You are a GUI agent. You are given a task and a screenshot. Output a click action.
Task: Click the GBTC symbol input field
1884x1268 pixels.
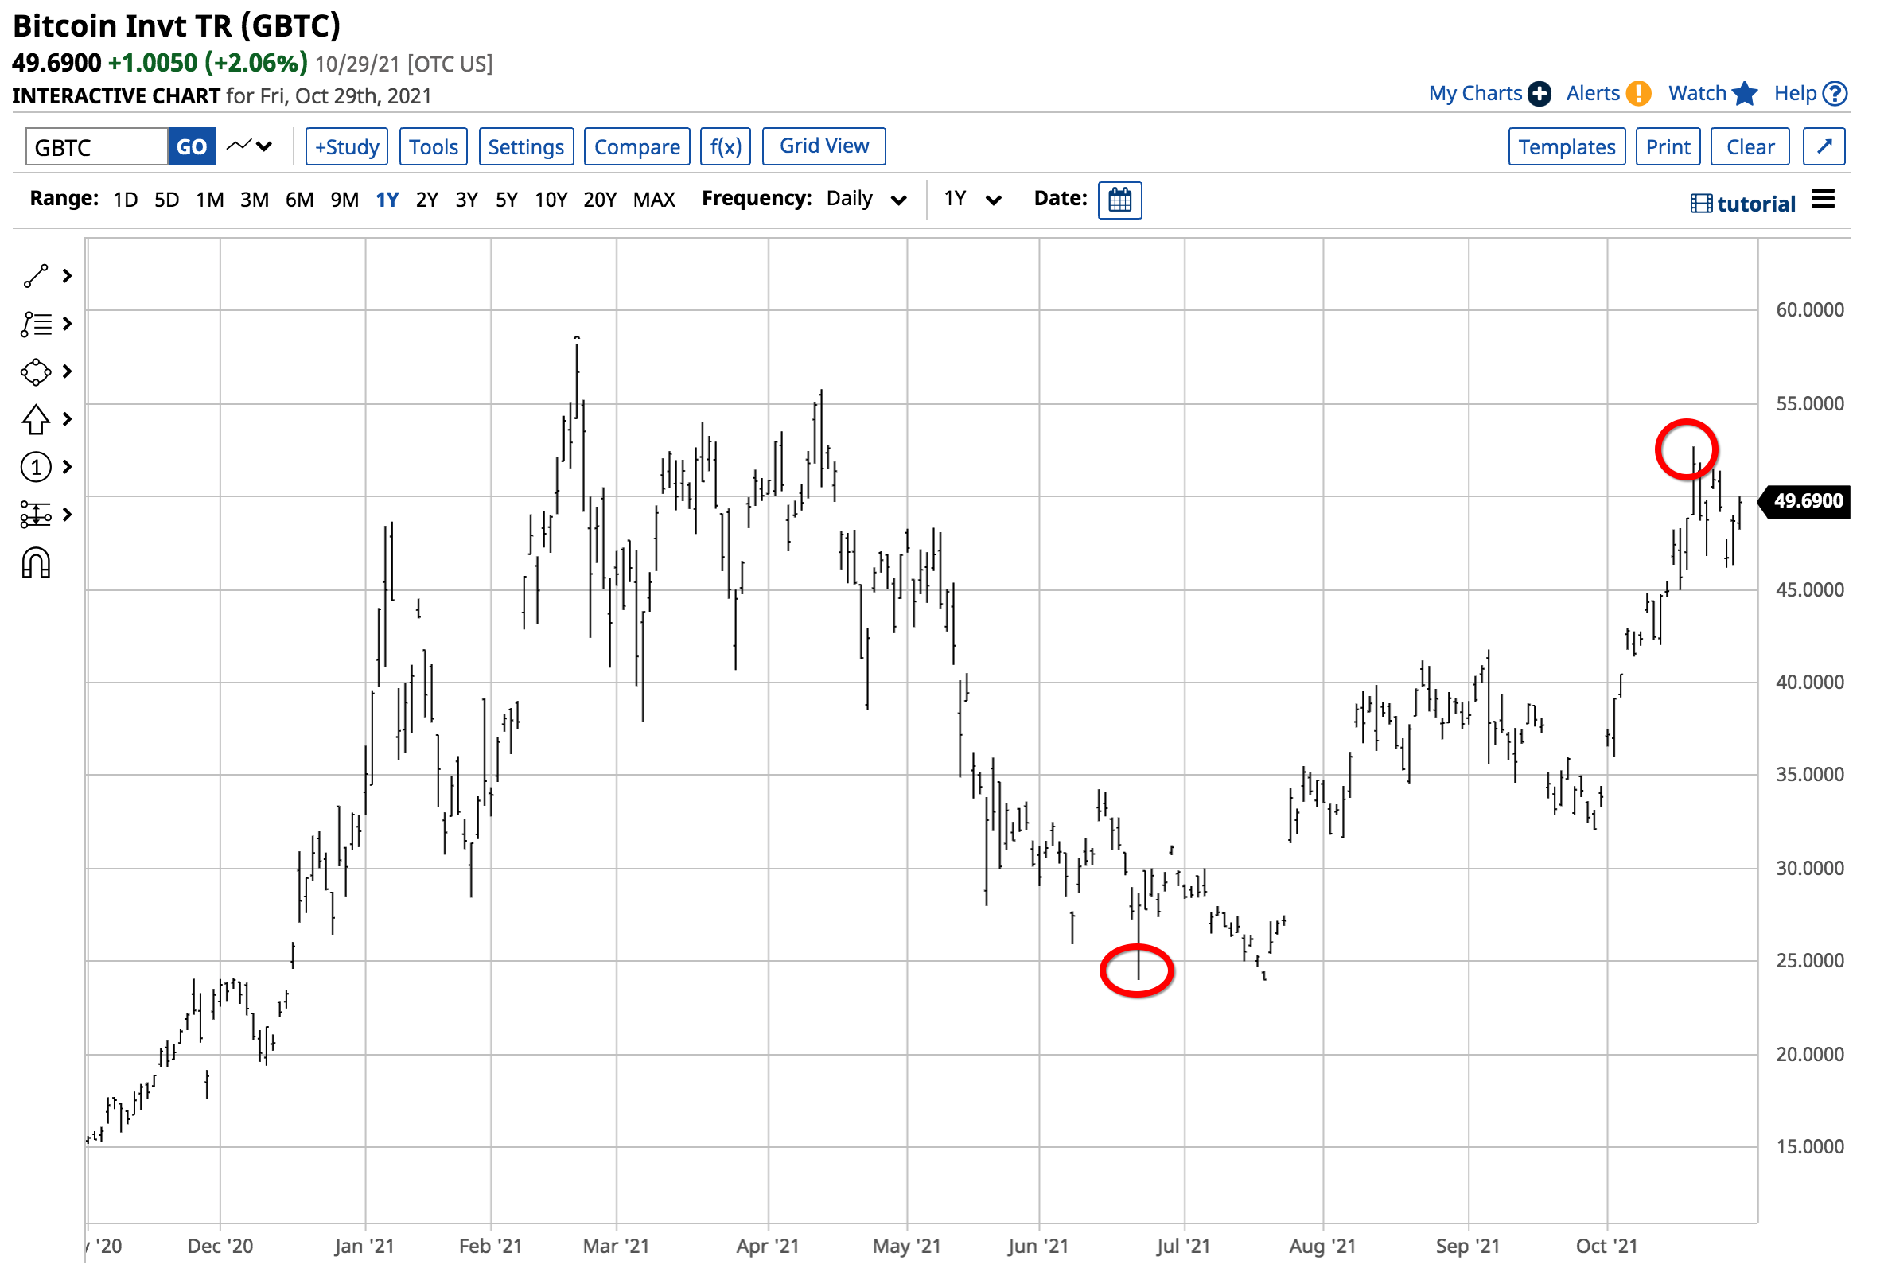(x=96, y=146)
